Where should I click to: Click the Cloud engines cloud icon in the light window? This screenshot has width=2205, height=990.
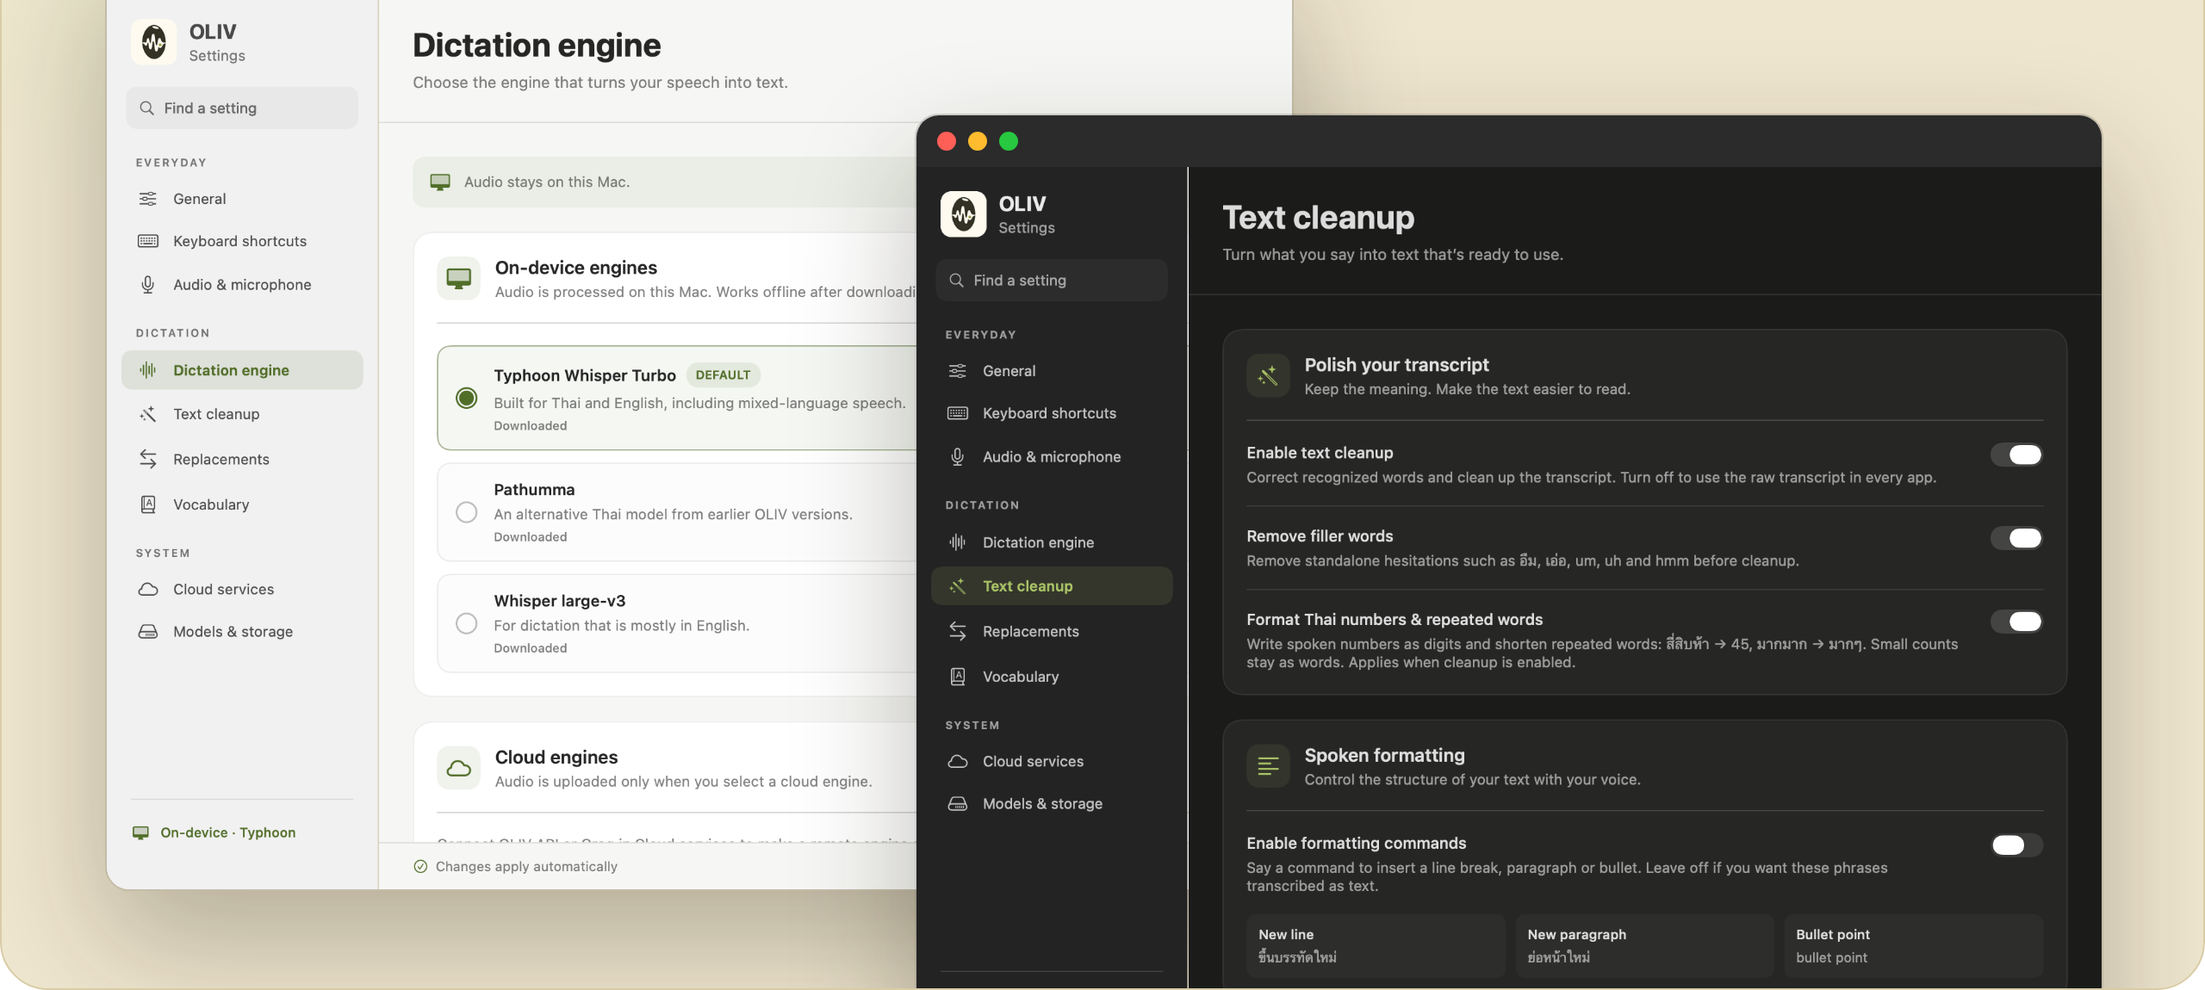458,768
